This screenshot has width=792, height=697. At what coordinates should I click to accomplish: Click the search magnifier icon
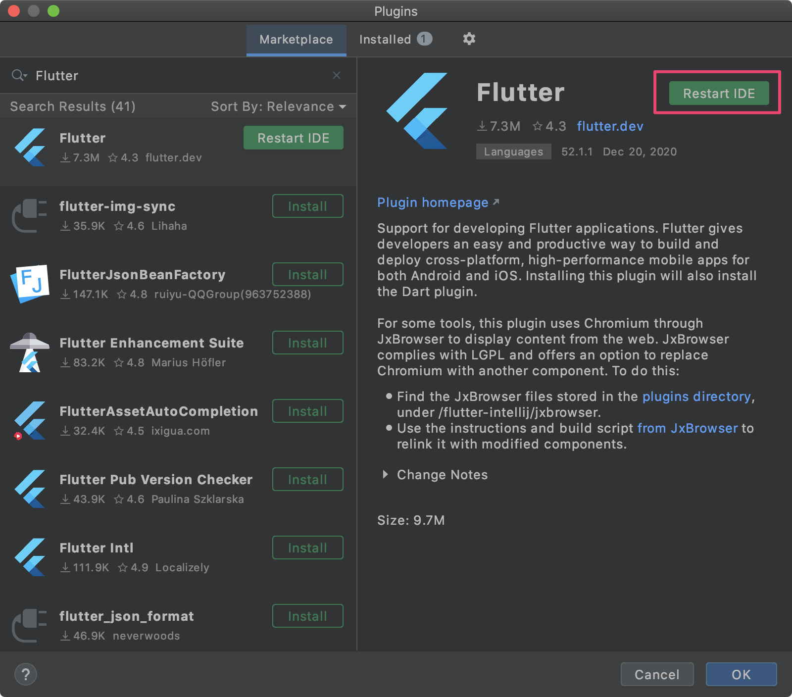pyautogui.click(x=19, y=75)
